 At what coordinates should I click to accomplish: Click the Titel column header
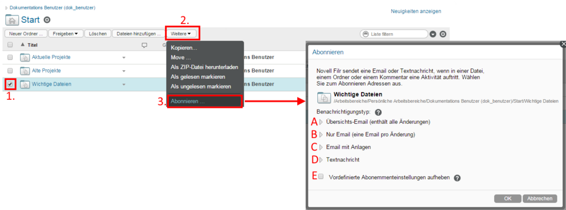point(33,45)
